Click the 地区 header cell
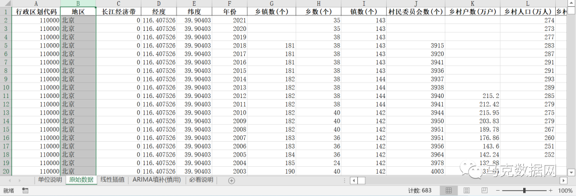Screen dimensions: 576x196 78,11
